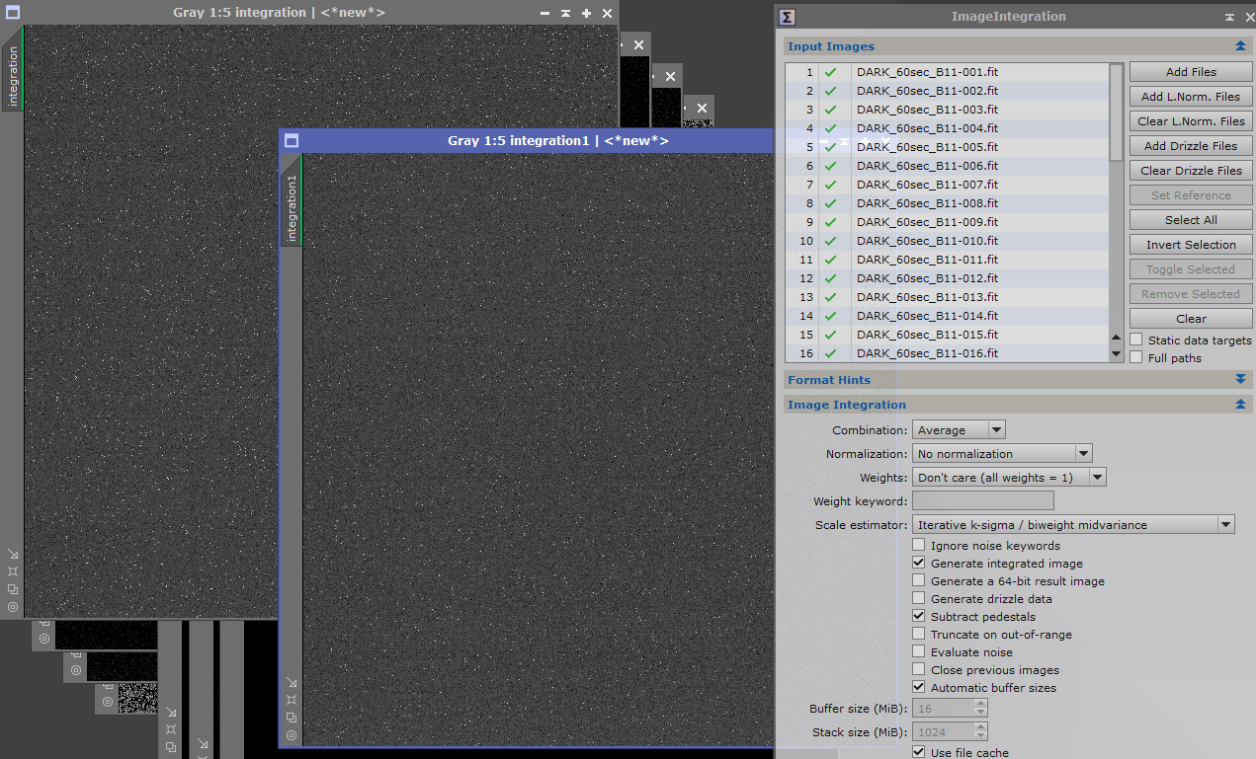Screen dimensions: 1256x759
Task: Open the Scale estimator dropdown
Action: click(x=1073, y=525)
